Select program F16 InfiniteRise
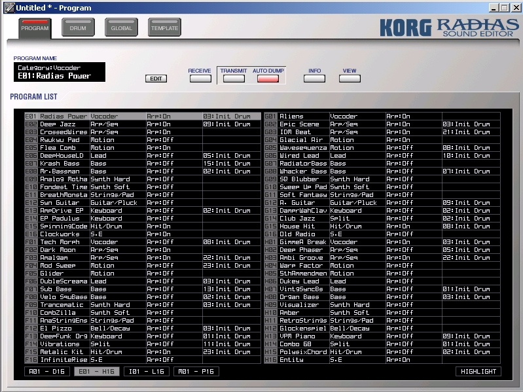 (143, 360)
